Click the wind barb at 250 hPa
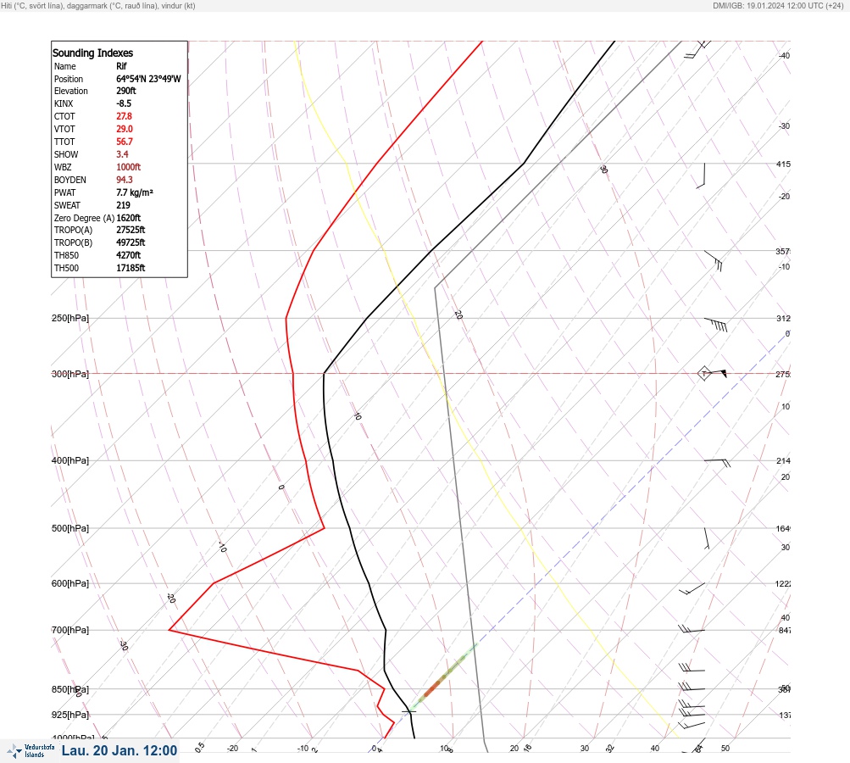The width and height of the screenshot is (850, 763). pyautogui.click(x=715, y=325)
